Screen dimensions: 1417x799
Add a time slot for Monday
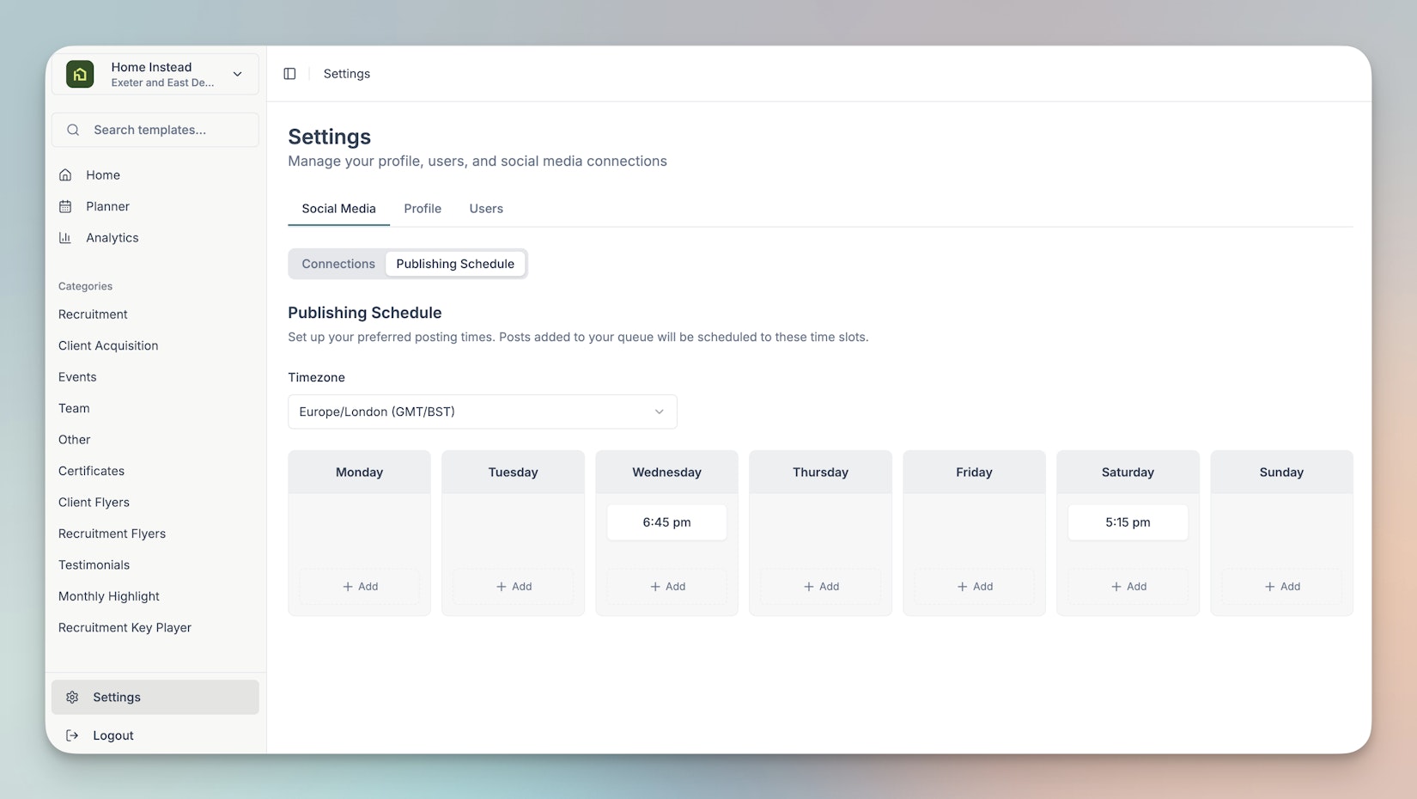(360, 587)
